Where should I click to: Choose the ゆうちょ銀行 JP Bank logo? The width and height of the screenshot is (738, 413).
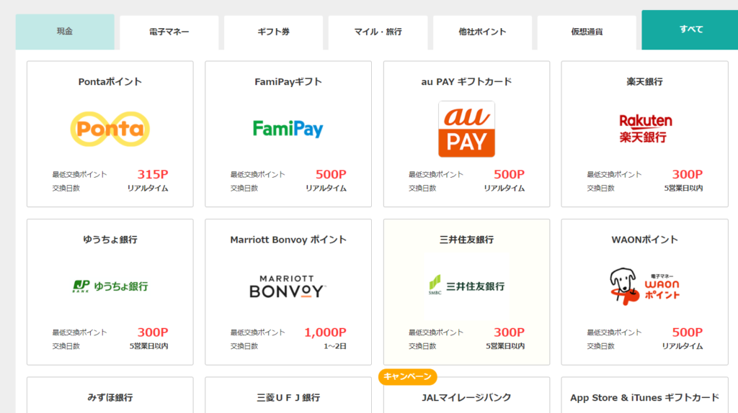(110, 286)
